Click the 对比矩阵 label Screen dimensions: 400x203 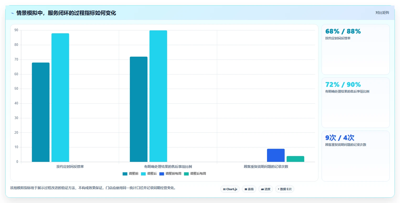382,13
